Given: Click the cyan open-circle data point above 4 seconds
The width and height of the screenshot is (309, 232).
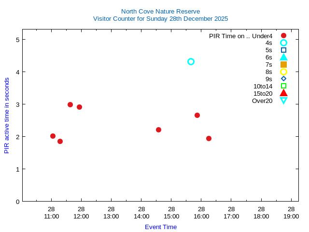Looking at the screenshot, I should click(191, 61).
